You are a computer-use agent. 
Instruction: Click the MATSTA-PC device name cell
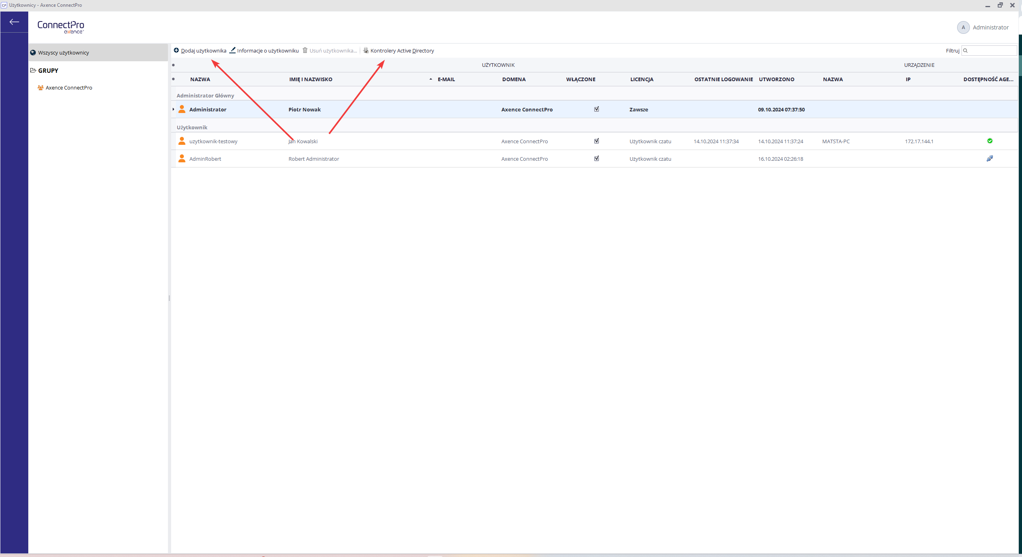click(836, 141)
